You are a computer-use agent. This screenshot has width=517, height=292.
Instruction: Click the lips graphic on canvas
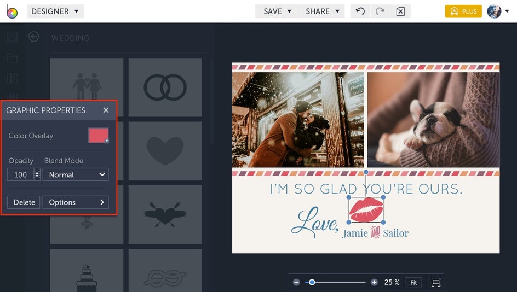[366, 209]
